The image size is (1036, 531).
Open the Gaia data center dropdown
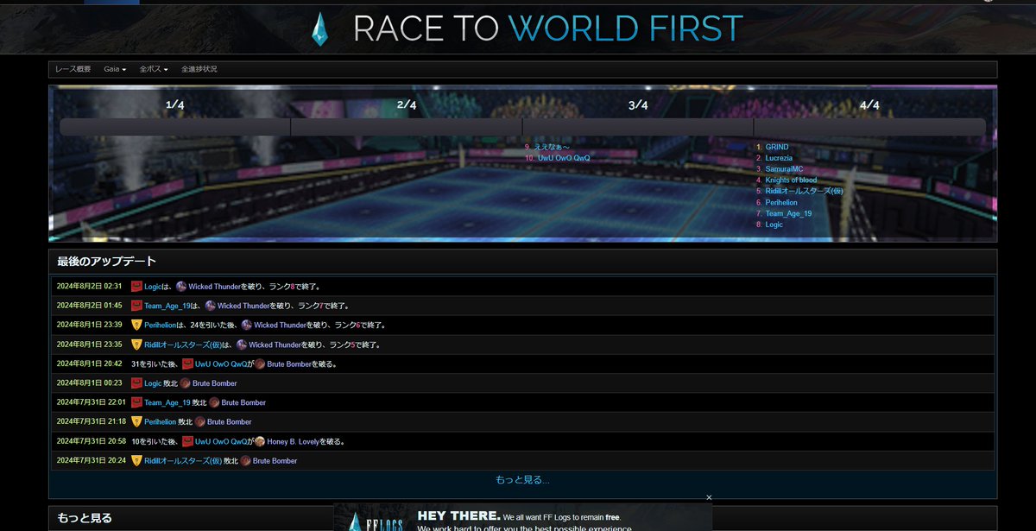(x=115, y=69)
